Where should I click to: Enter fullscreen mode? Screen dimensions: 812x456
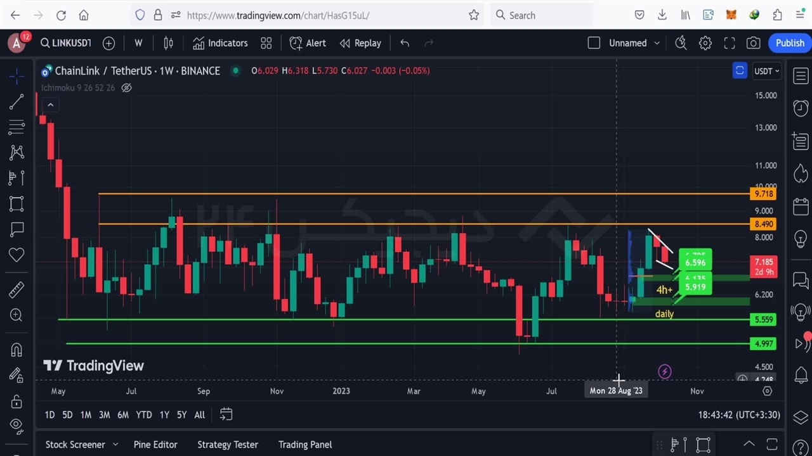point(730,43)
